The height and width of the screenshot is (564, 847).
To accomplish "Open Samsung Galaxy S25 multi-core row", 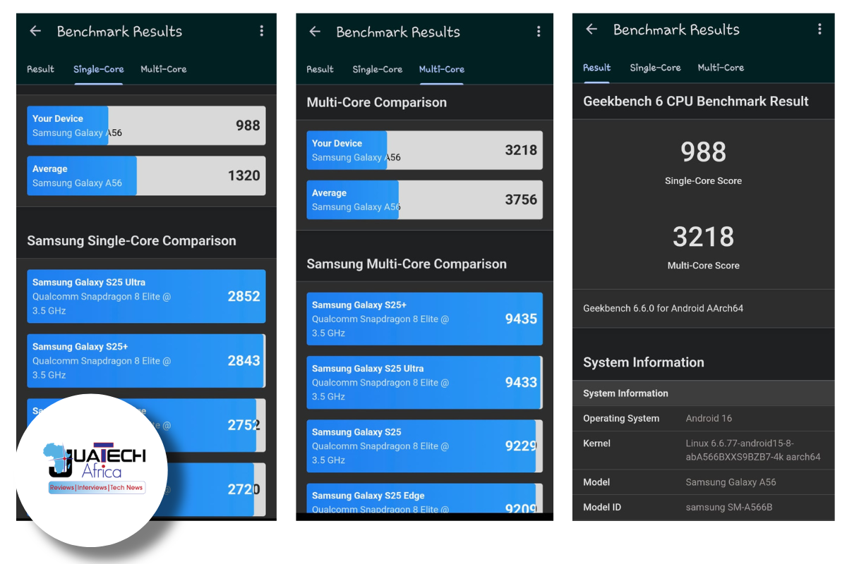I will click(x=424, y=446).
